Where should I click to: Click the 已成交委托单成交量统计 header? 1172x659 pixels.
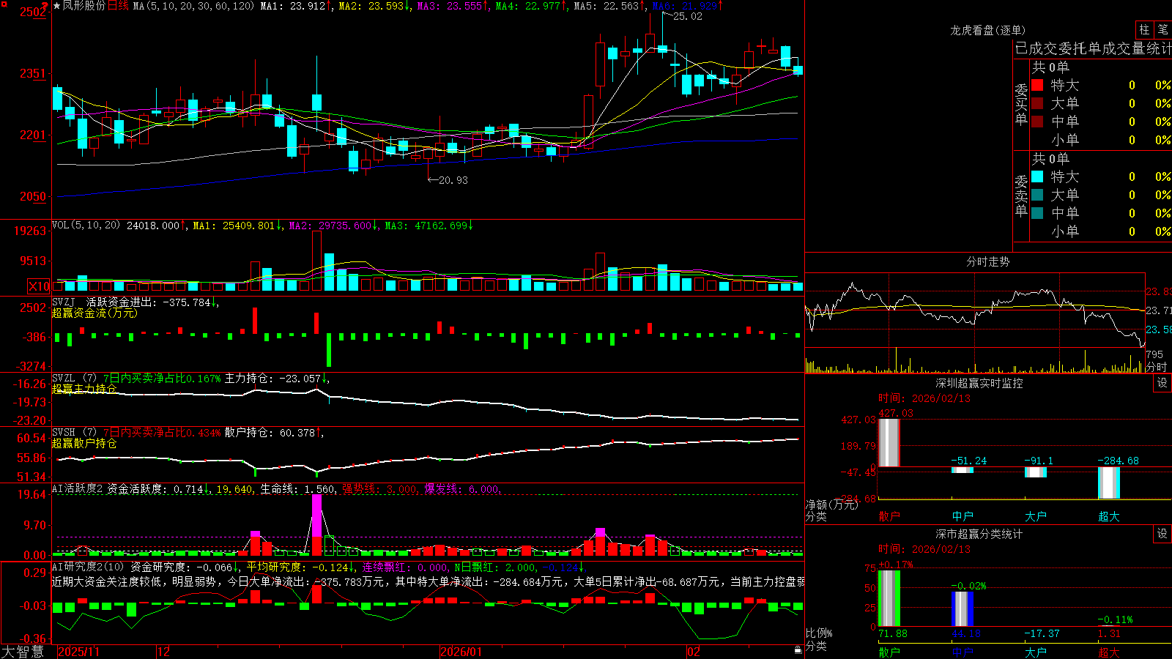coord(1093,48)
